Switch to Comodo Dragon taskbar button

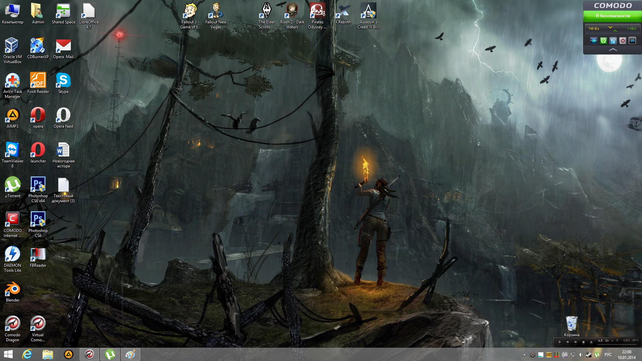pos(89,354)
